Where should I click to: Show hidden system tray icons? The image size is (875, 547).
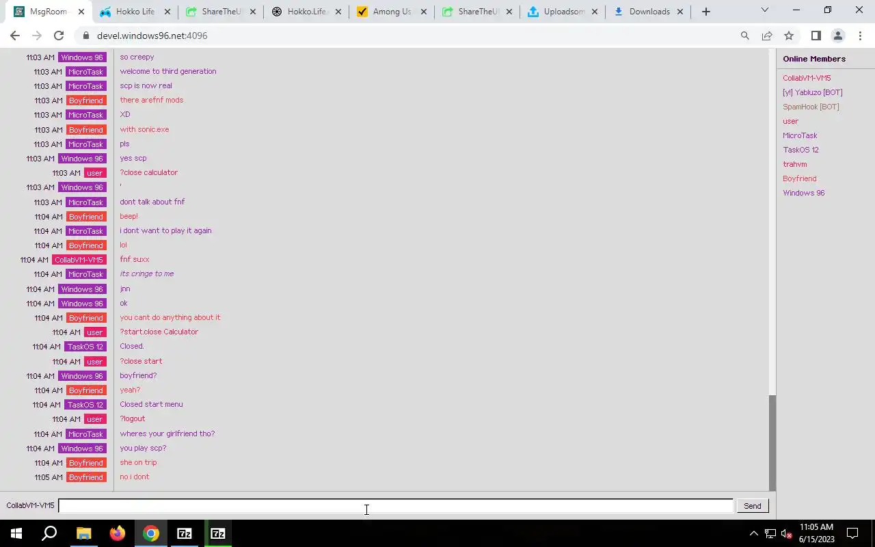[x=753, y=533]
